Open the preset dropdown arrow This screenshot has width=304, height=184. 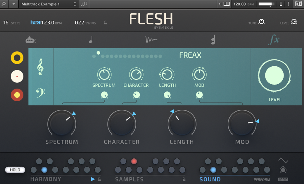tap(13, 4)
